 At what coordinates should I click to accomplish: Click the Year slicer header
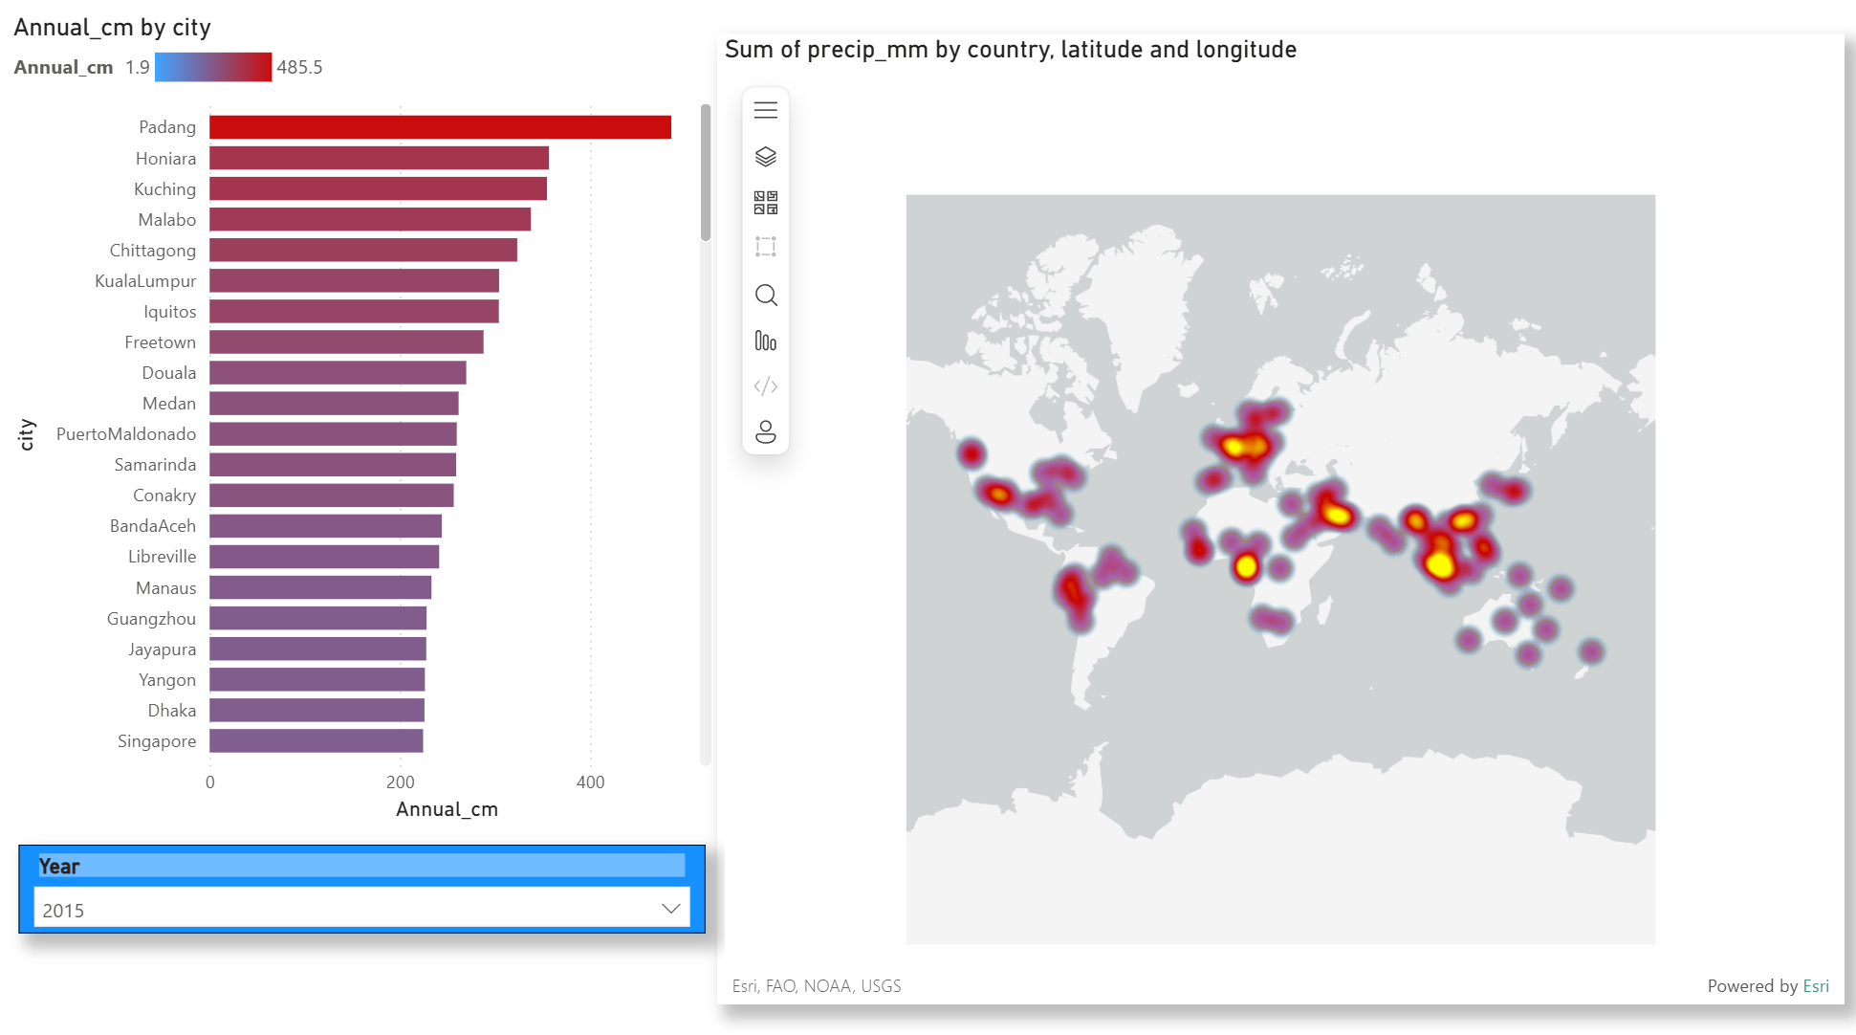pos(361,866)
